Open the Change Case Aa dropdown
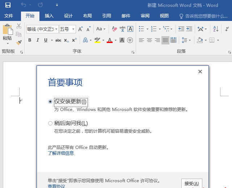Image resolution: width=232 pixels, height=188 pixels. point(101,29)
